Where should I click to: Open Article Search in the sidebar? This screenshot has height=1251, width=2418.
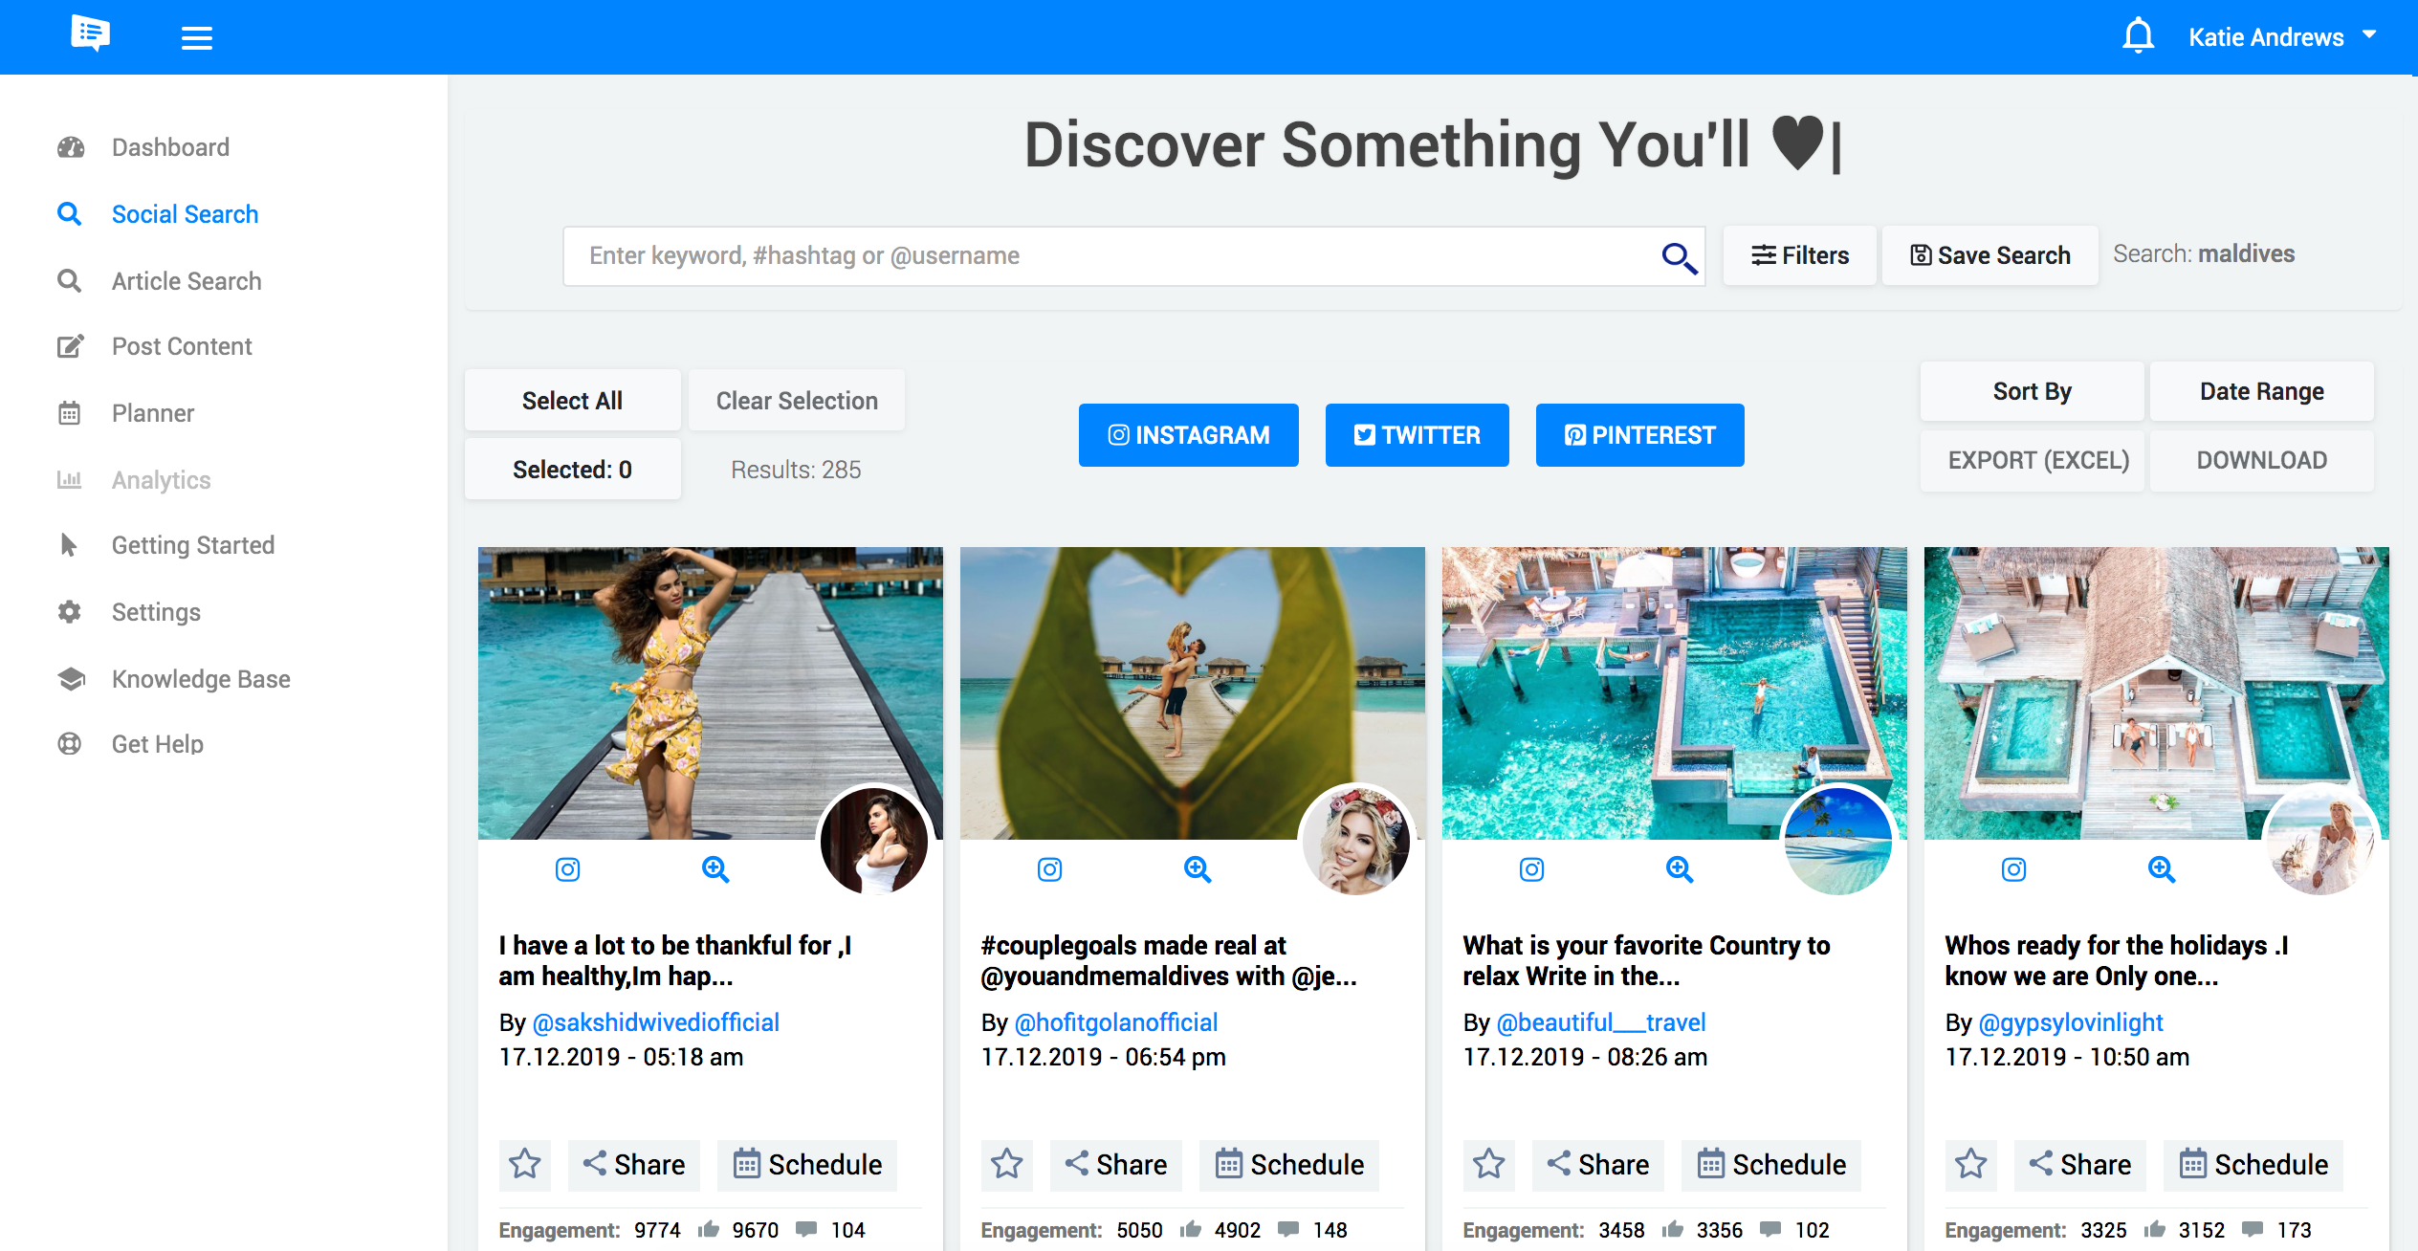(186, 281)
